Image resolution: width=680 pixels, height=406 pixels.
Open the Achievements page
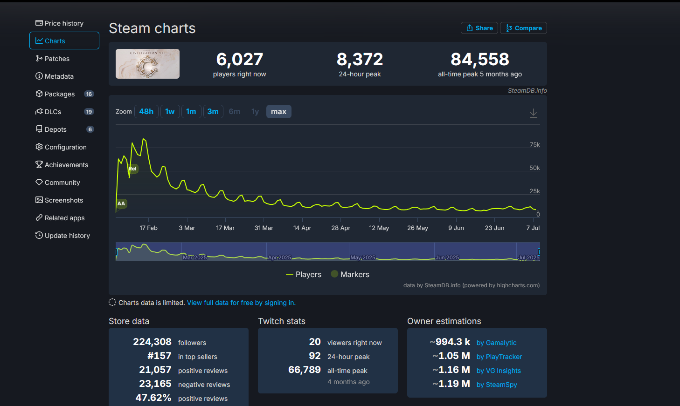[x=64, y=165]
